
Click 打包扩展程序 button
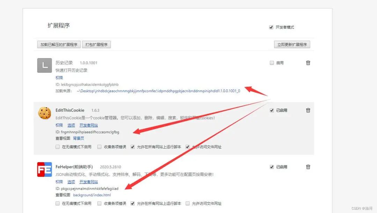(x=96, y=45)
